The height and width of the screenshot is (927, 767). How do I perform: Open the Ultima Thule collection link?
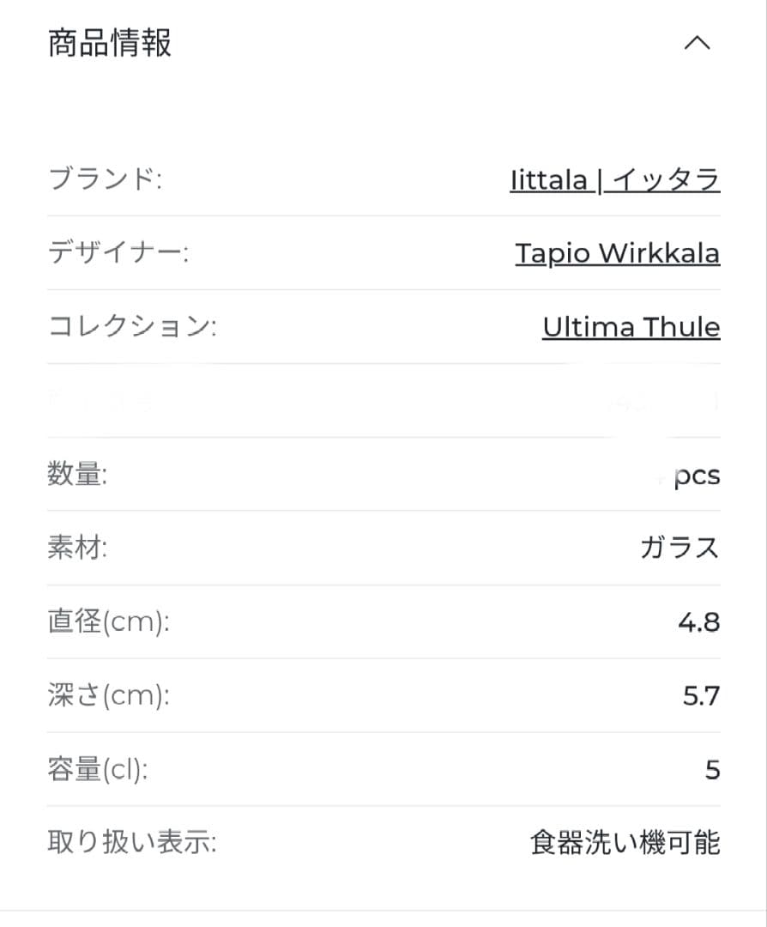point(631,327)
